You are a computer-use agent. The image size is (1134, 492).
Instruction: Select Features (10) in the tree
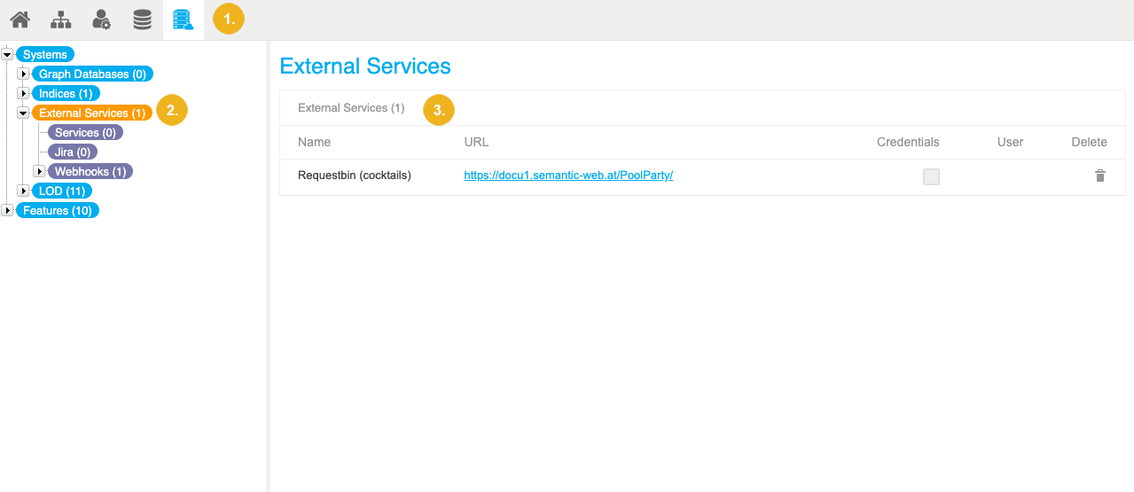58,211
